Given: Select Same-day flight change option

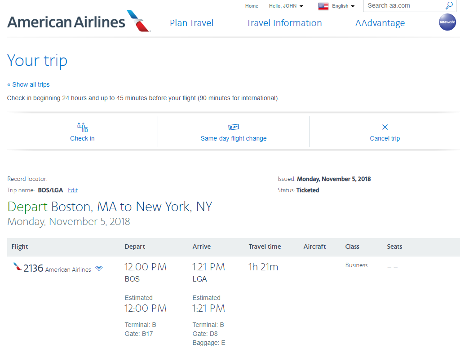Looking at the screenshot, I should (x=234, y=138).
